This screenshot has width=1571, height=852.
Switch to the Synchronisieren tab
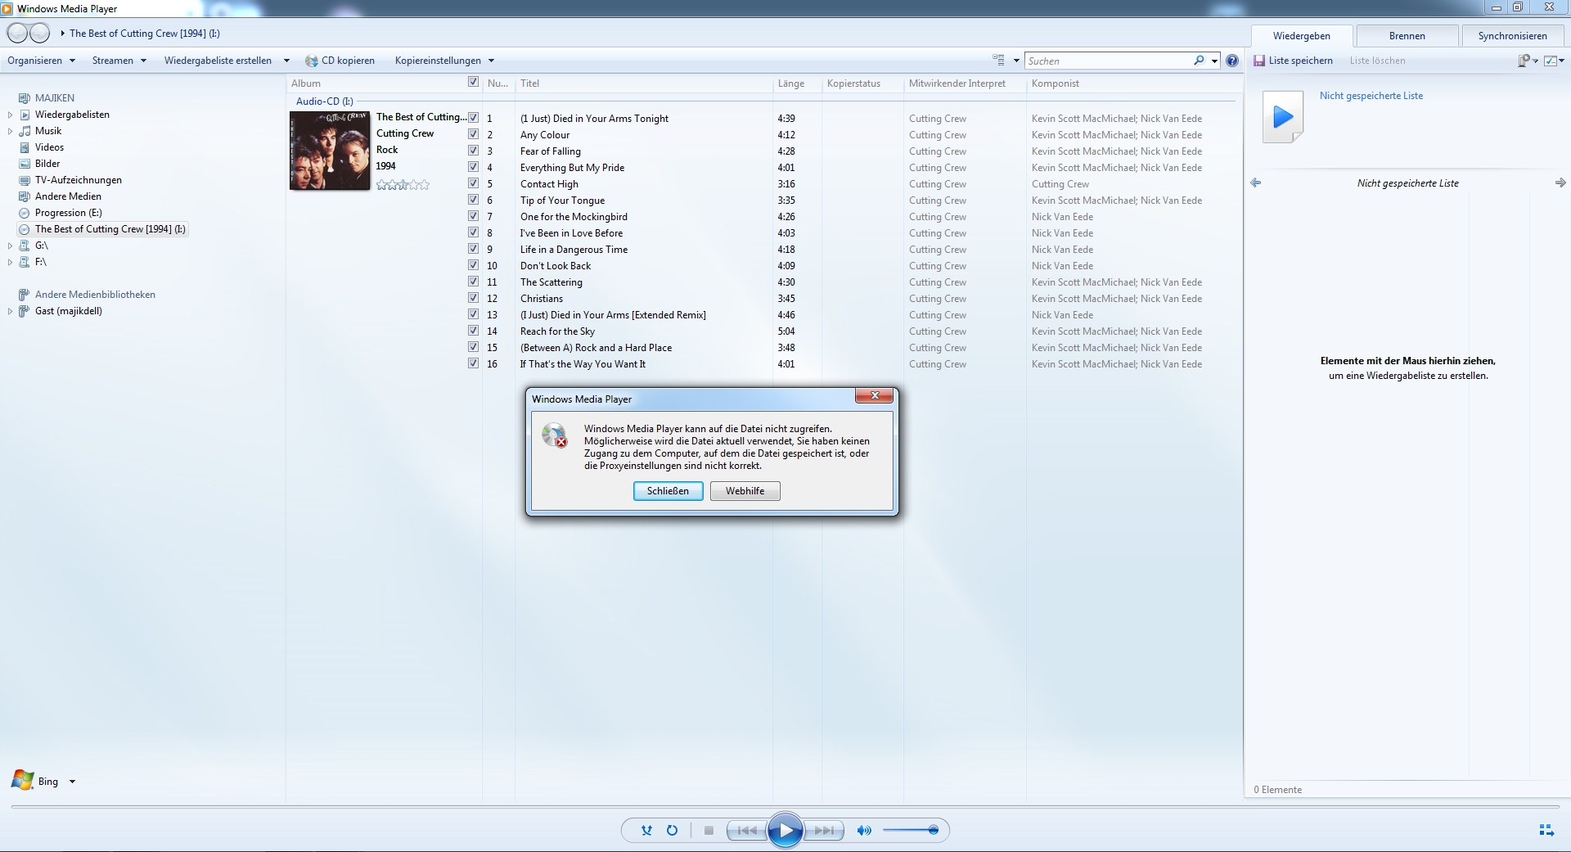[1512, 36]
